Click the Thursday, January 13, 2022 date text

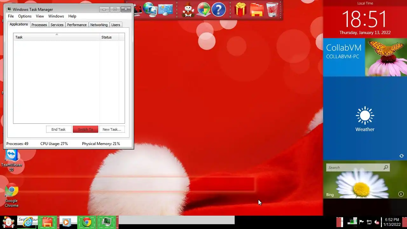click(x=365, y=32)
